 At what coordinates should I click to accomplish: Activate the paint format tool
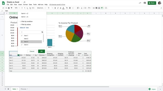click(11, 8)
